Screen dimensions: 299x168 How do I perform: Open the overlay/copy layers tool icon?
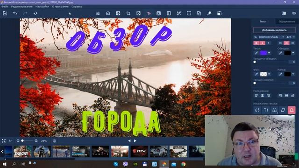(x=199, y=14)
